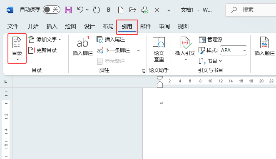Switch to the 开始 tab
The height and width of the screenshot is (159, 276).
(33, 26)
